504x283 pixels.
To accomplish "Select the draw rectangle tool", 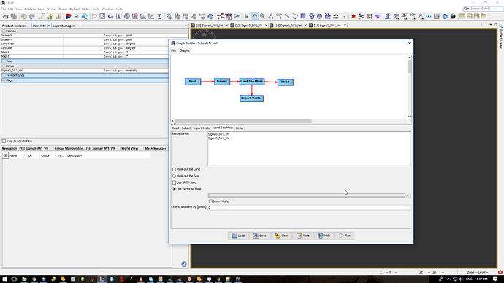I will point(303,16).
